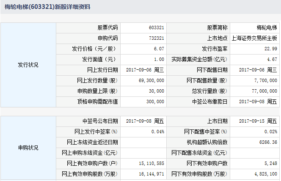Click the 申购数量上限 value 30,000

(157, 91)
